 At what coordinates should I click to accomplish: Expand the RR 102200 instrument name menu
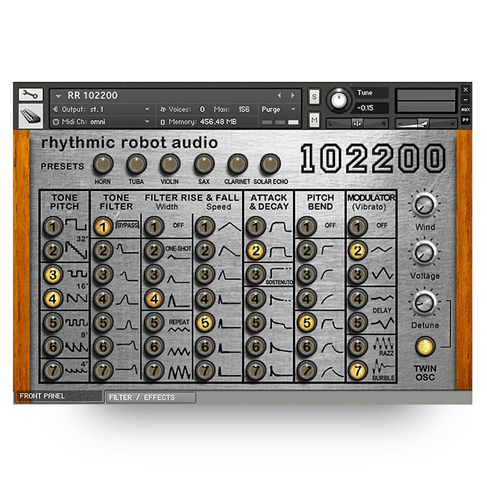point(58,96)
